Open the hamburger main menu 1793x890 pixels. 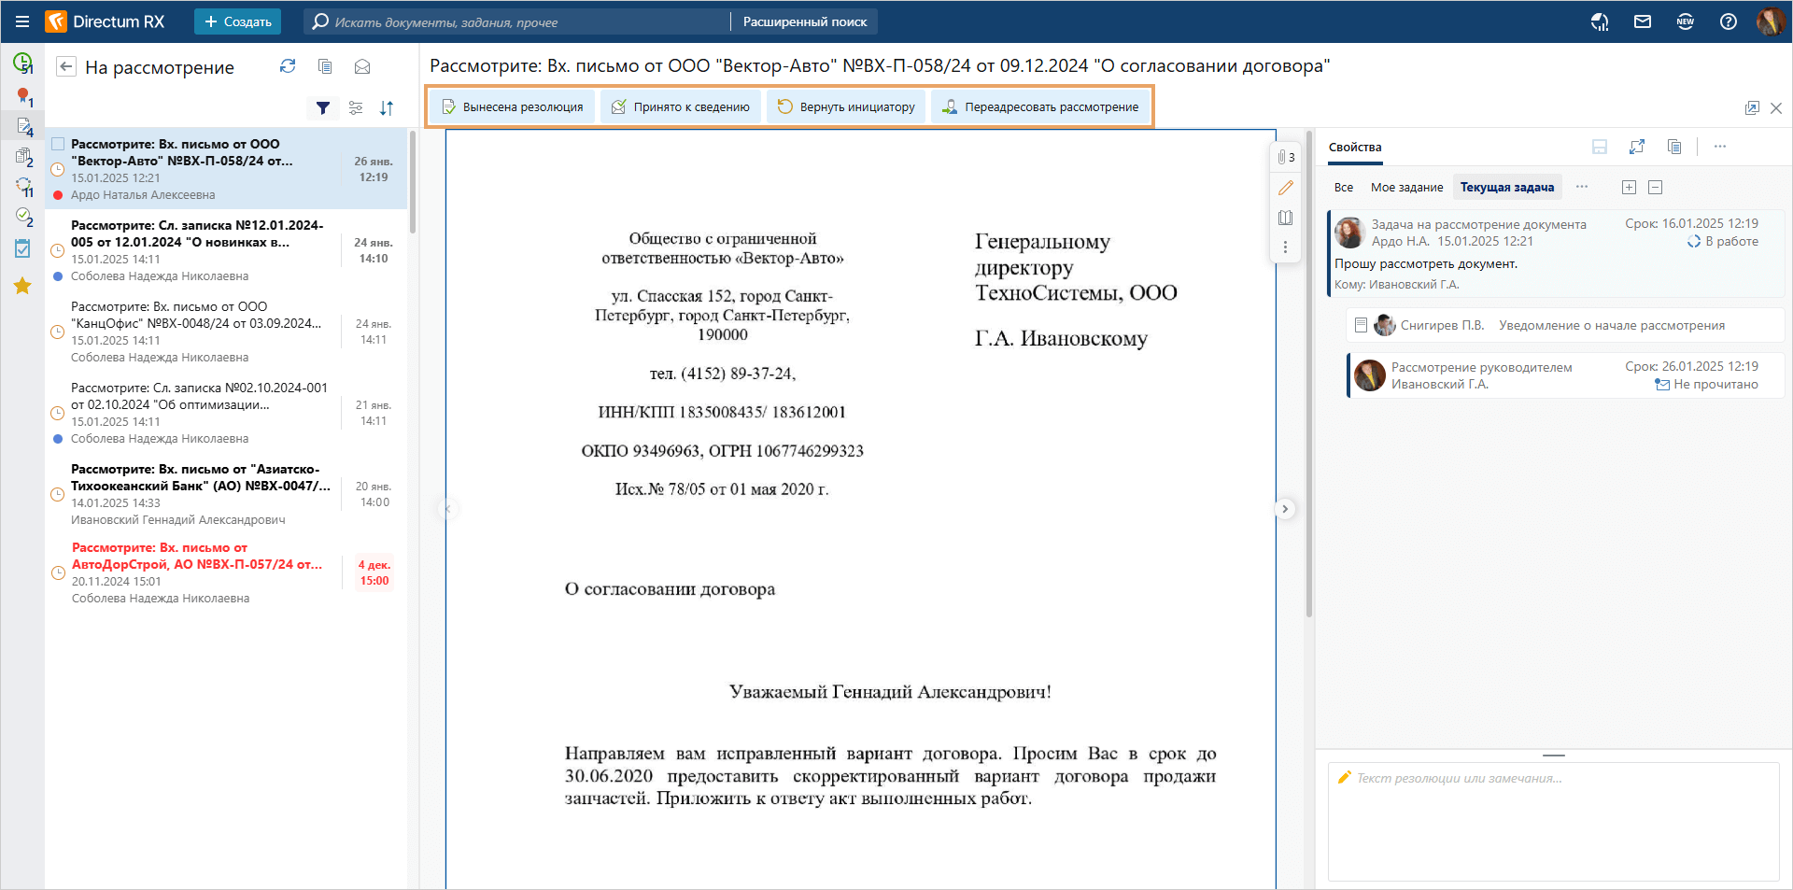coord(22,21)
